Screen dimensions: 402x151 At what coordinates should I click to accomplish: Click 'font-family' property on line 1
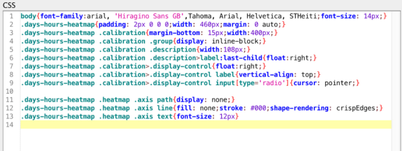[x=62, y=16]
